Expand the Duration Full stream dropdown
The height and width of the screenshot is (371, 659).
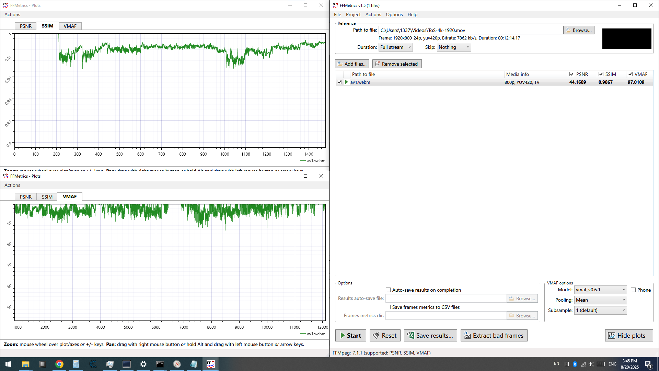[x=395, y=47]
